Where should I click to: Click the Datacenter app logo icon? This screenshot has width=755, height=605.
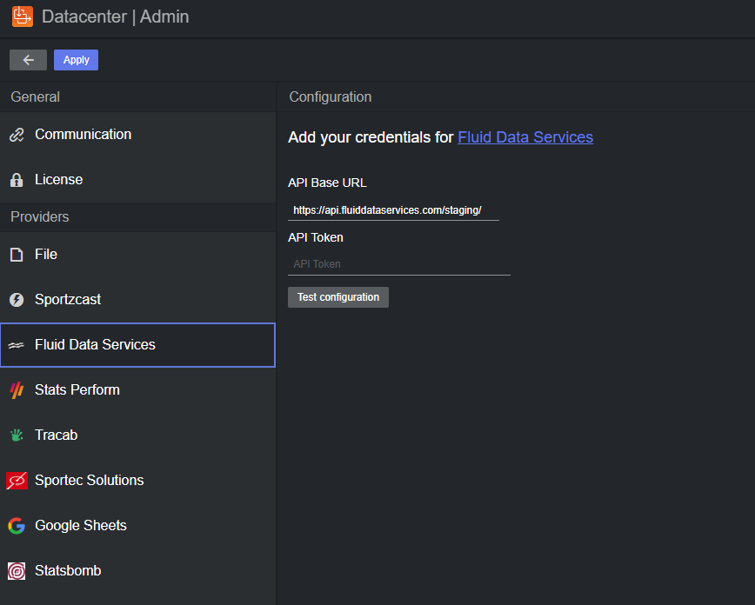(23, 17)
